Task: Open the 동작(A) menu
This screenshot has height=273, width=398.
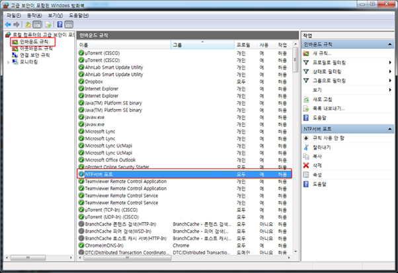Action: (34, 15)
